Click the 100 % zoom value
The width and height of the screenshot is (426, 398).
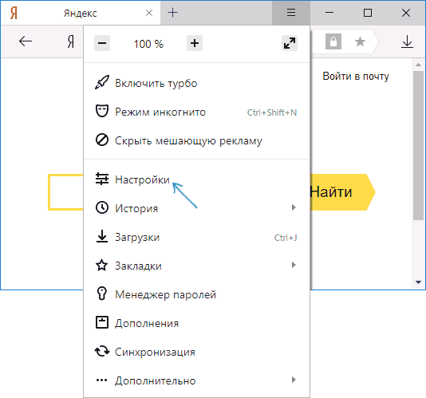click(x=148, y=44)
